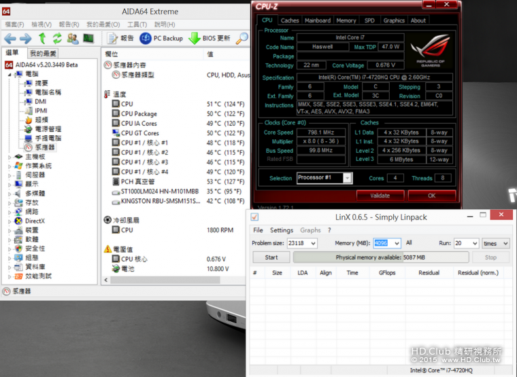Click the Validate button in CPU-Z

[x=380, y=195]
